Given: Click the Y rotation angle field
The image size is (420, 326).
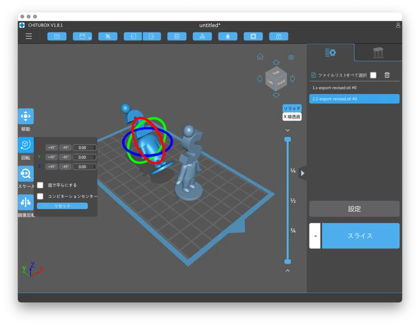Looking at the screenshot, I should [x=84, y=157].
